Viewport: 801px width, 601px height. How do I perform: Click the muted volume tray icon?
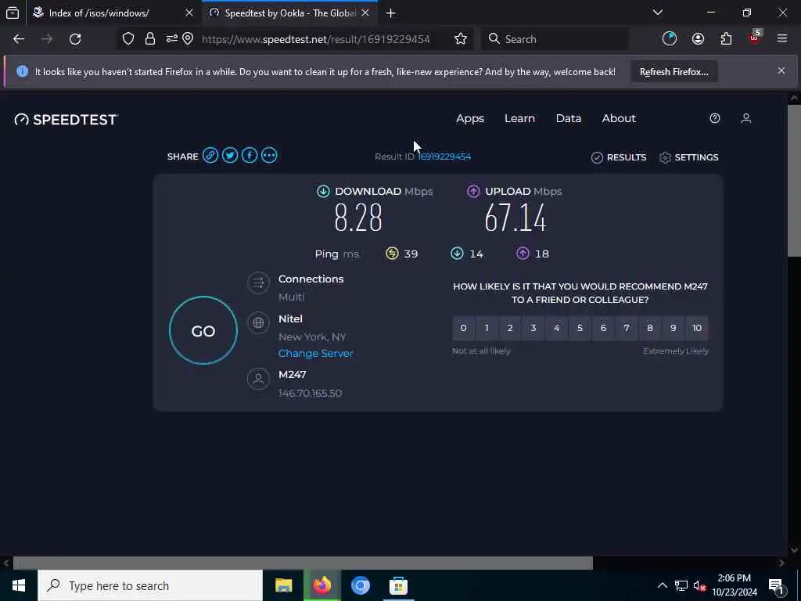tap(699, 585)
